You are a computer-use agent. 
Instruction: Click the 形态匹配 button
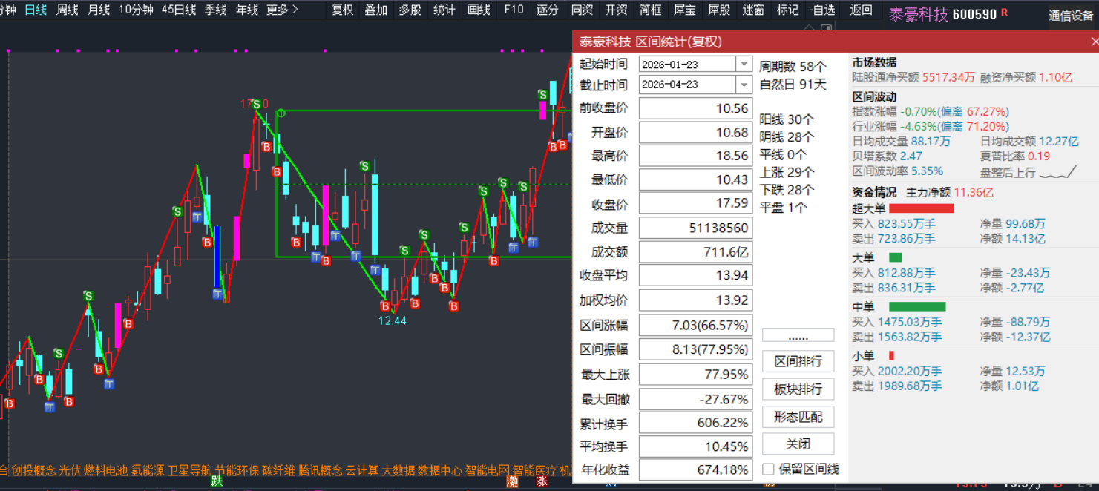click(798, 417)
